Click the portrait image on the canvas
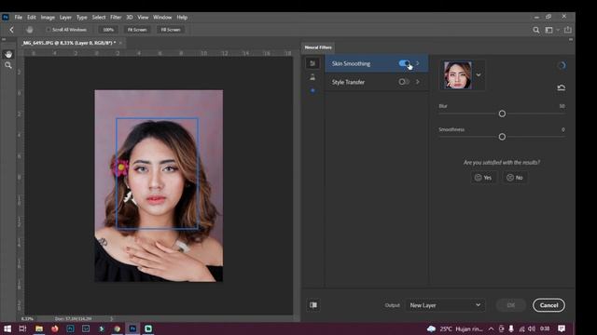This screenshot has height=335, width=597. [x=159, y=186]
